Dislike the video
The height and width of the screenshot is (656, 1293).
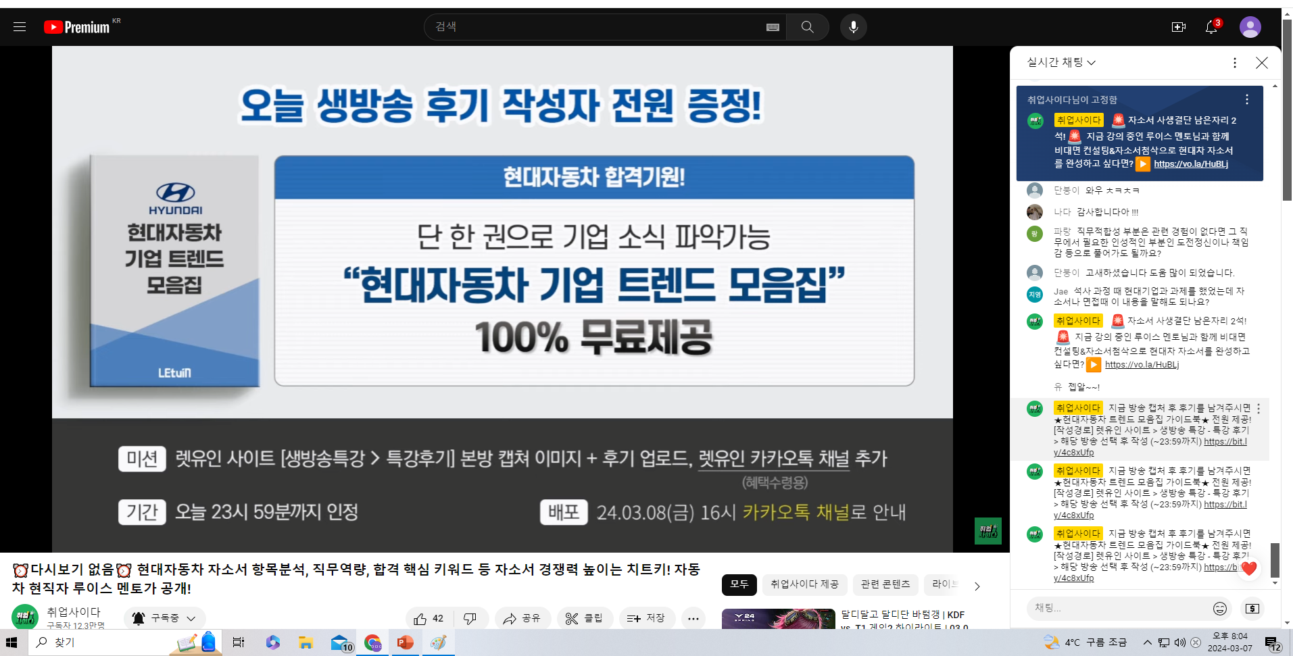470,618
